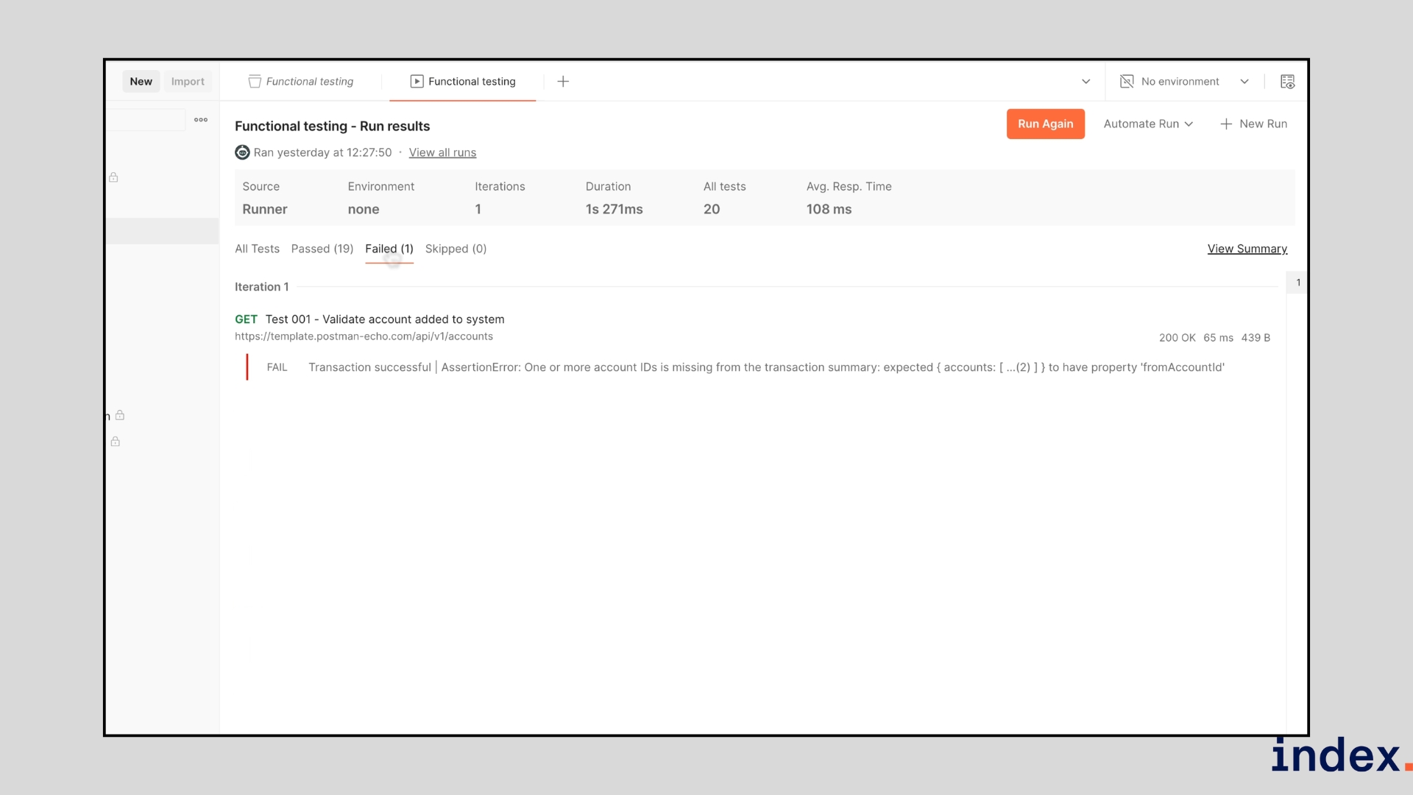Viewport: 1413px width, 795px height.
Task: Open the Skipped (0) filter tab
Action: pos(456,249)
